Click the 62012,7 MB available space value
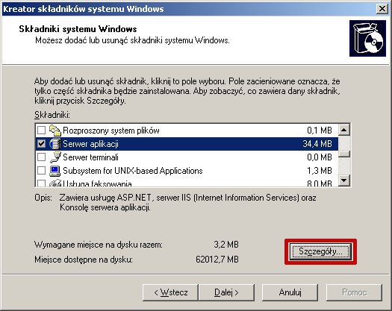Screen dimensions: 392x311 click(217, 260)
